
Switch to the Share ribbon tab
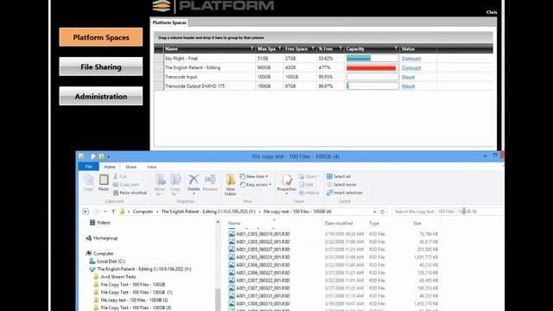point(130,167)
